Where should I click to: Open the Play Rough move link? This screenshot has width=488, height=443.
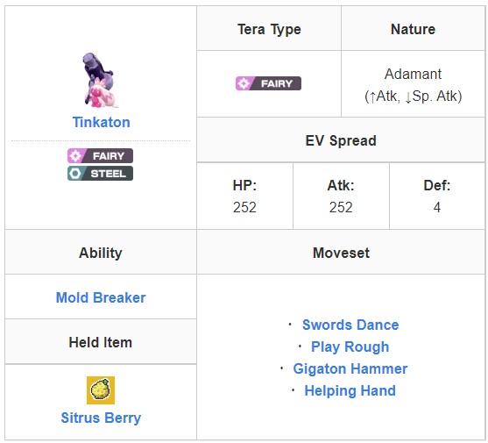(350, 347)
